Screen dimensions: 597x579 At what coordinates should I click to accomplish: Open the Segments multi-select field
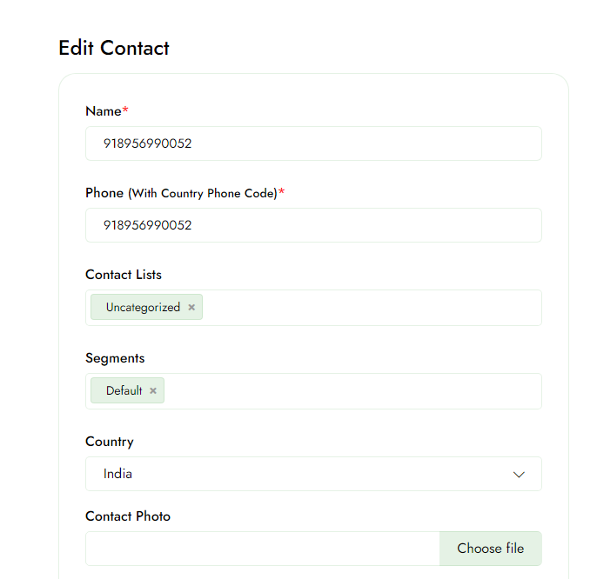pos(348,391)
